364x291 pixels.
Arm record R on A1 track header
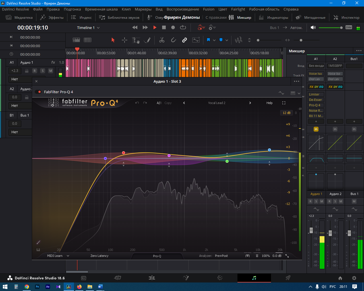click(34, 71)
